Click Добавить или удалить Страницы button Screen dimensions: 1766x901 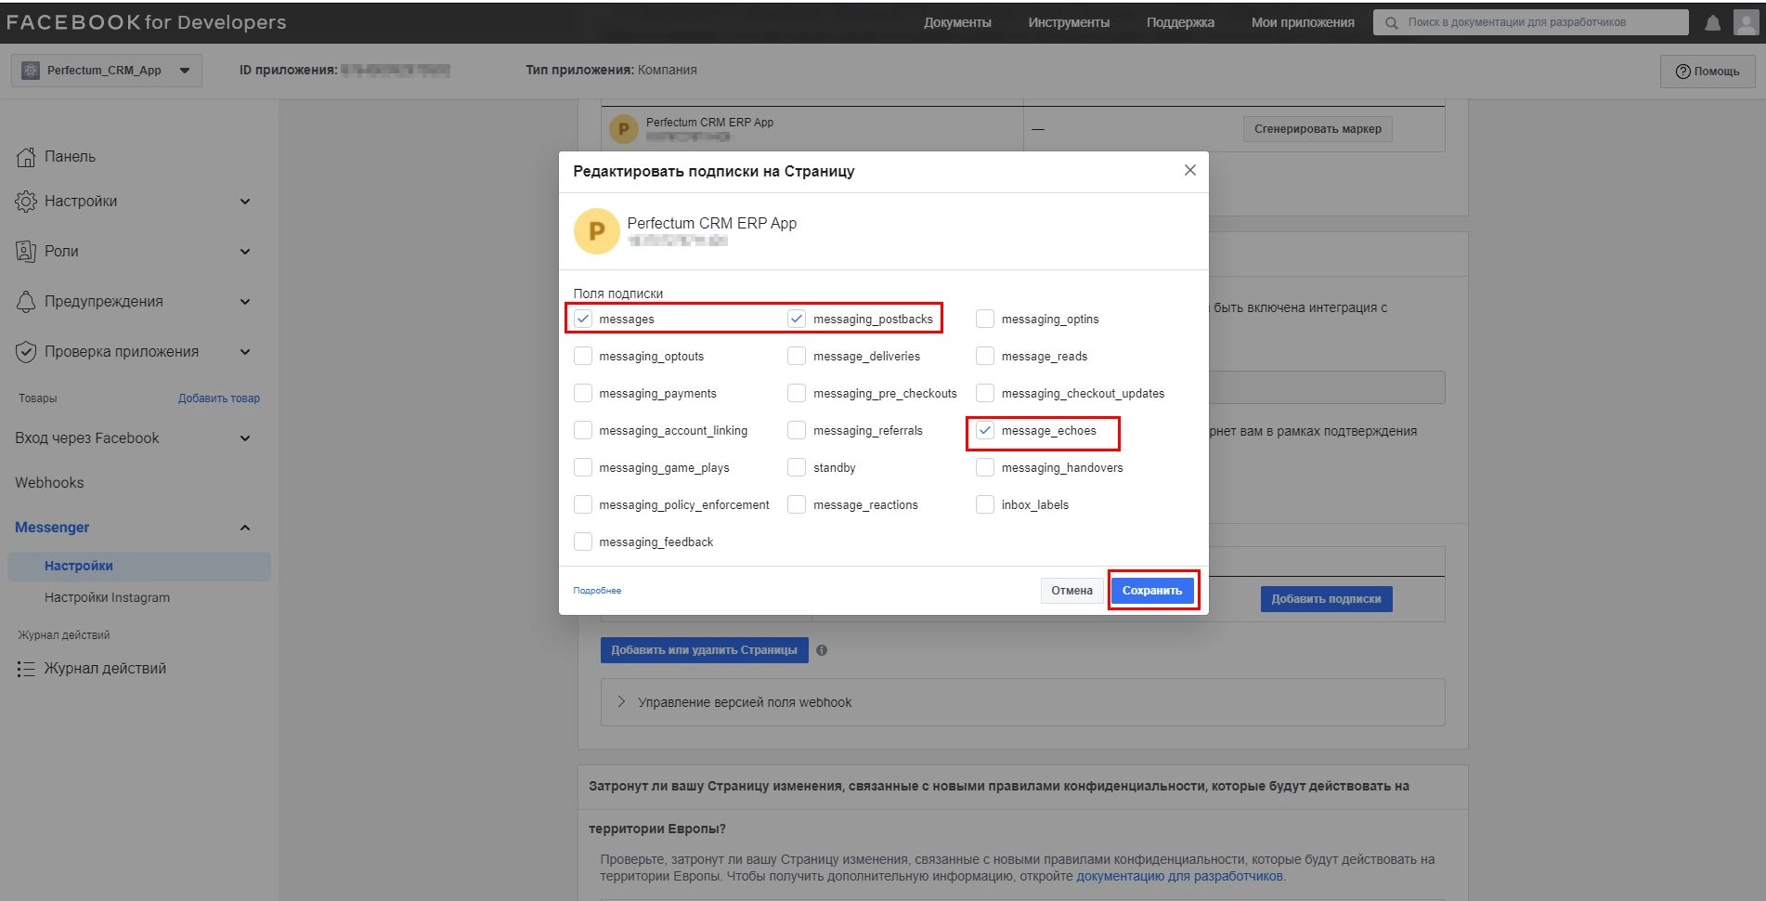(704, 650)
